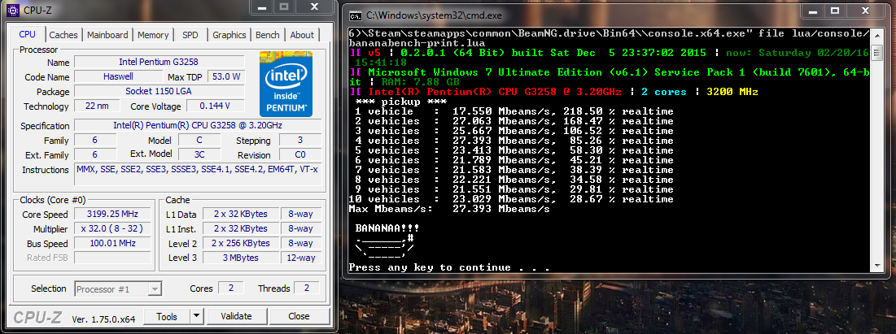Image resolution: width=896 pixels, height=334 pixels.
Task: Click the Threads count field
Action: (307, 288)
